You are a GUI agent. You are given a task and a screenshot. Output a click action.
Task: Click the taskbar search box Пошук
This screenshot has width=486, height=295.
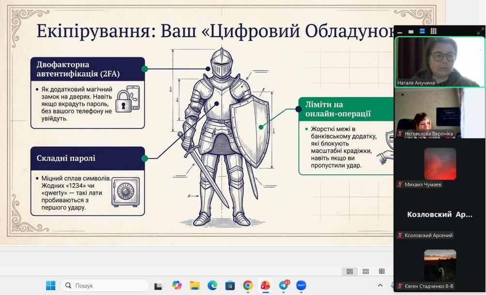(105, 285)
